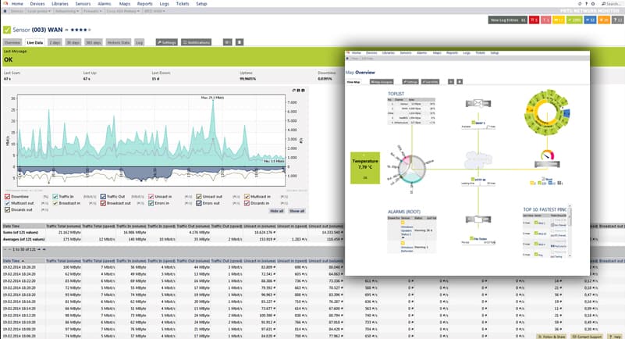Switch to the 30 days tab
Image resolution: width=625 pixels, height=339 pixels.
[x=73, y=42]
